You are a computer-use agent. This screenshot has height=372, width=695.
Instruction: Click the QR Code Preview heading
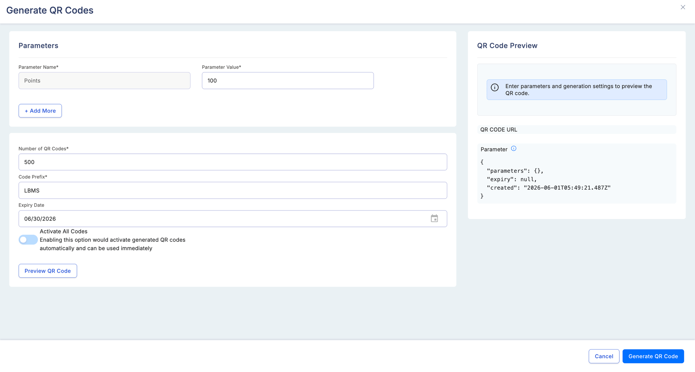pyautogui.click(x=507, y=46)
